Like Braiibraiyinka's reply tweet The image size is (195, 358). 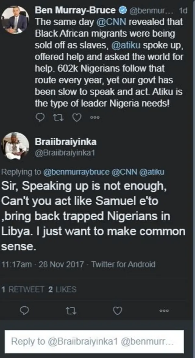click(x=117, y=310)
